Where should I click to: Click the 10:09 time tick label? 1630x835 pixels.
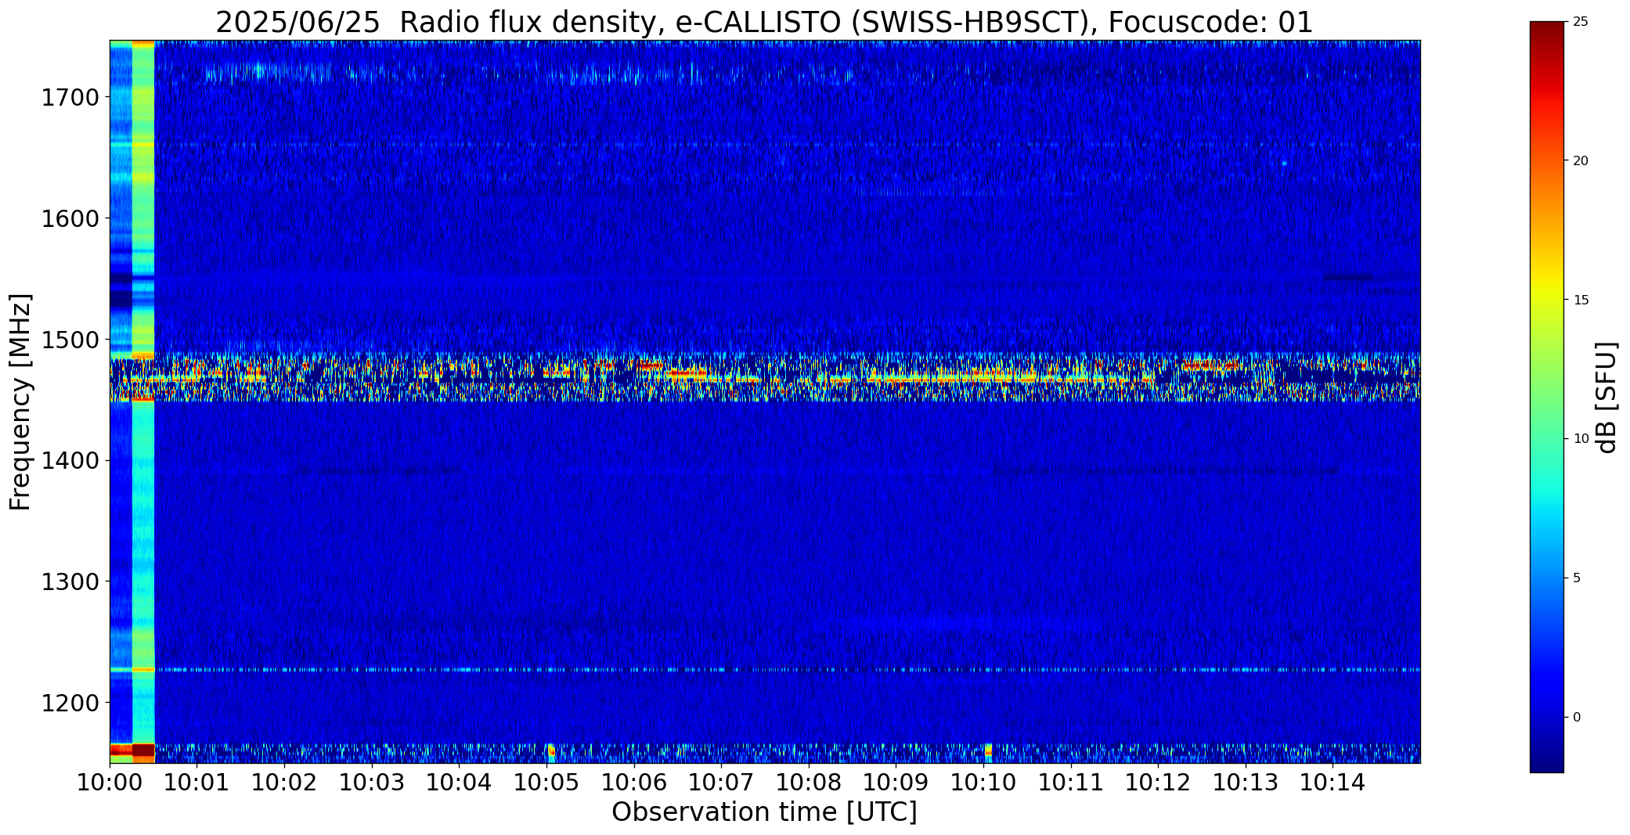(896, 783)
